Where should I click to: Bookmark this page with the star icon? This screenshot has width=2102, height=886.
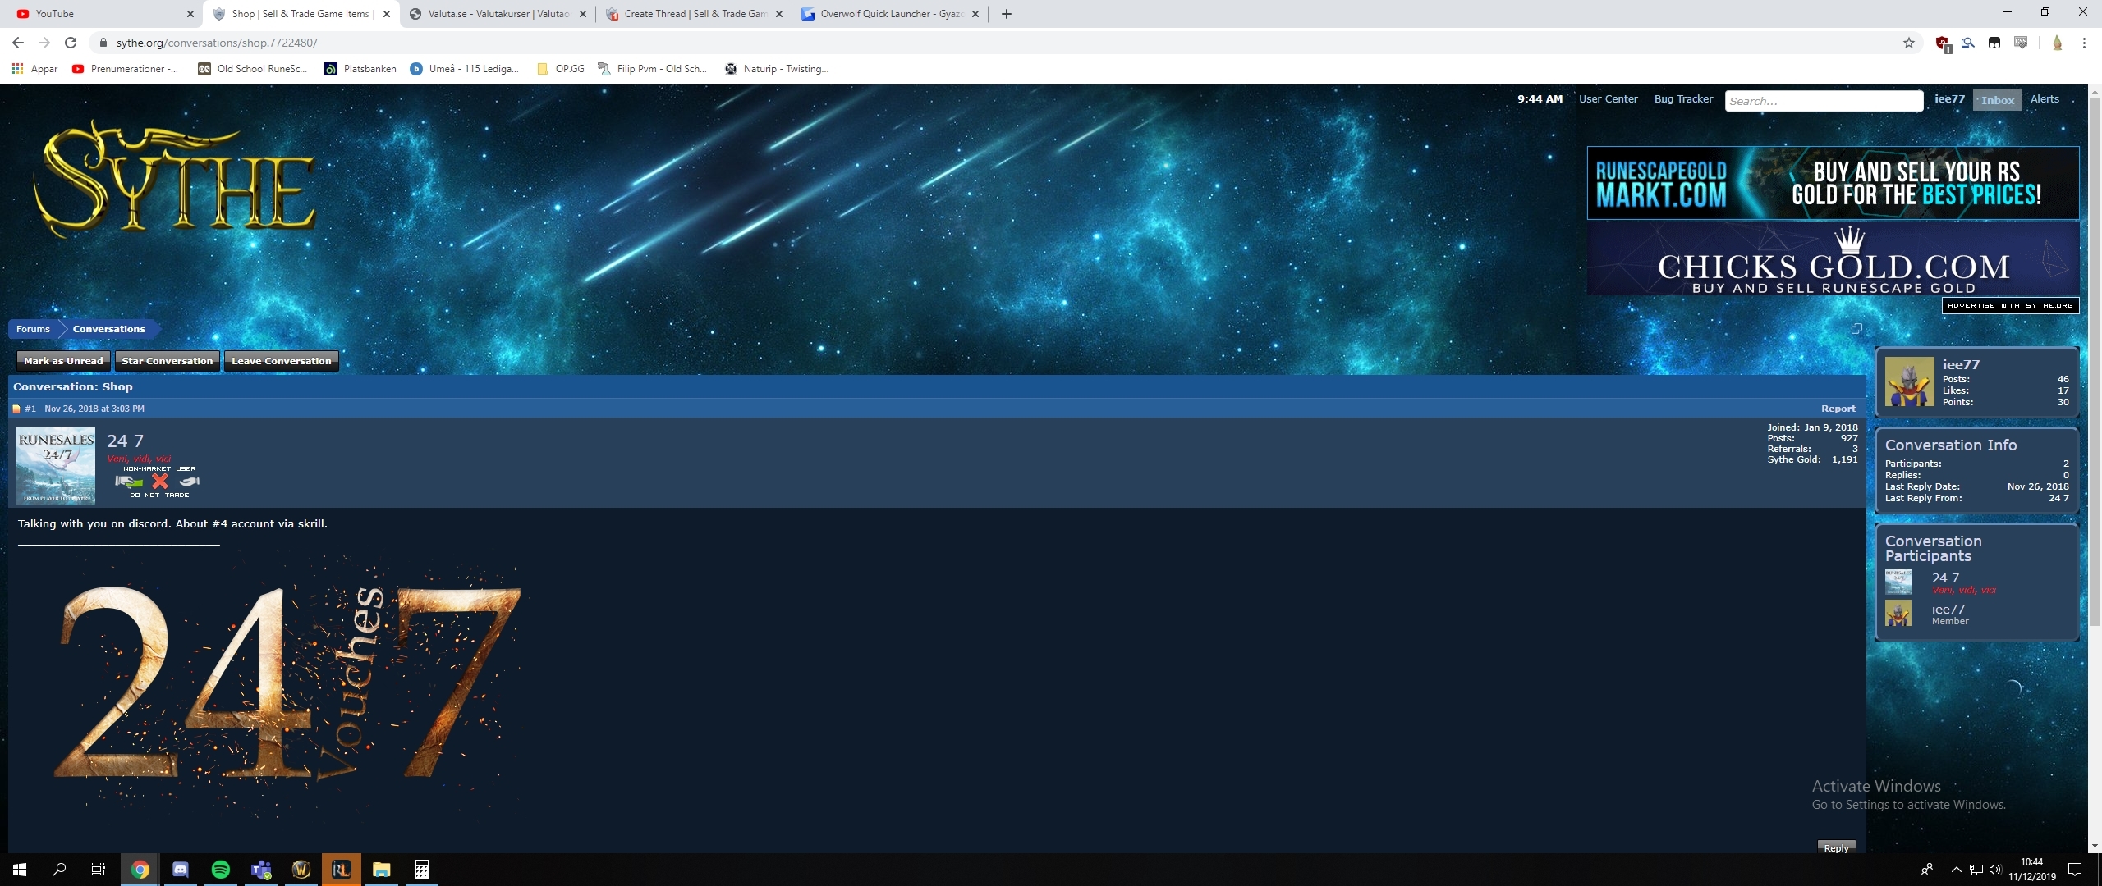(1909, 43)
